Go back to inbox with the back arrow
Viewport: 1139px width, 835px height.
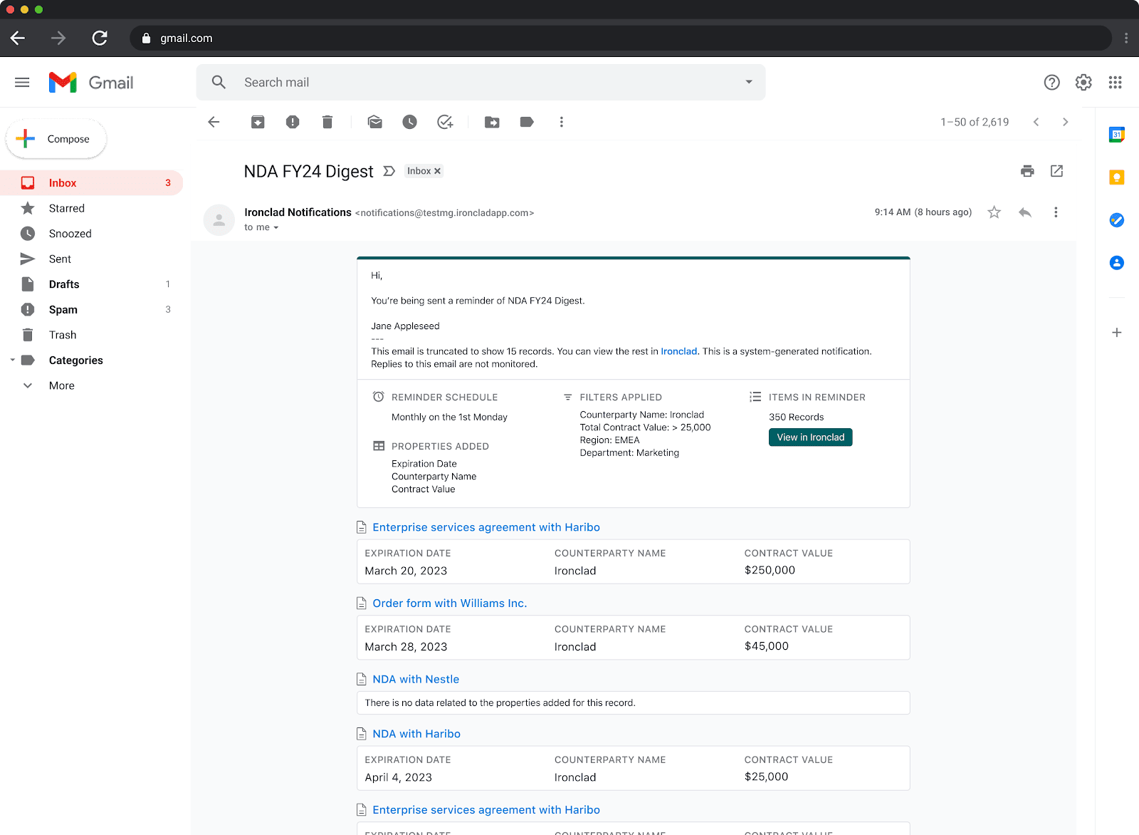click(214, 122)
